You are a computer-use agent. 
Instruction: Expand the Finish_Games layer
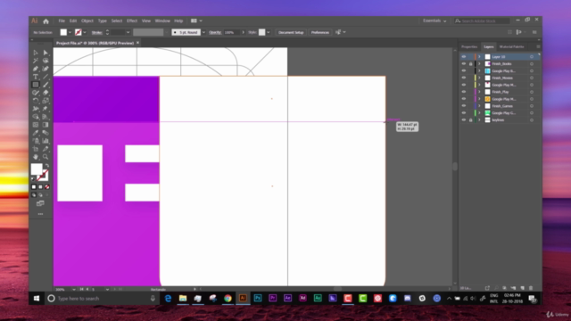coord(479,106)
